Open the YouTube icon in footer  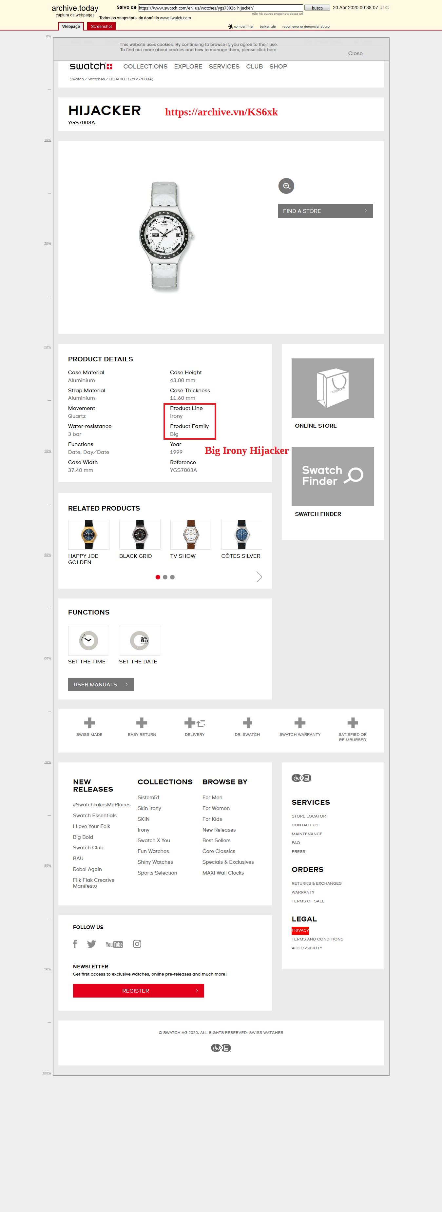[x=114, y=944]
